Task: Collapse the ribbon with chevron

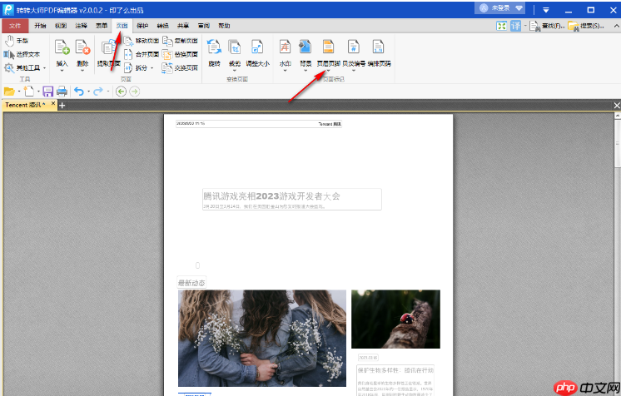Action: click(x=616, y=26)
